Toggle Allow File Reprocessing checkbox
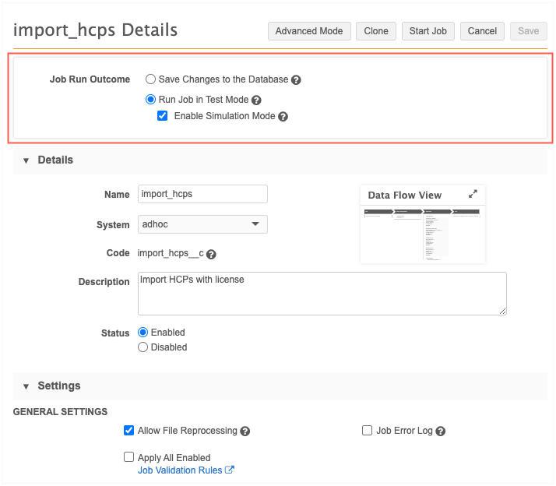 point(129,431)
